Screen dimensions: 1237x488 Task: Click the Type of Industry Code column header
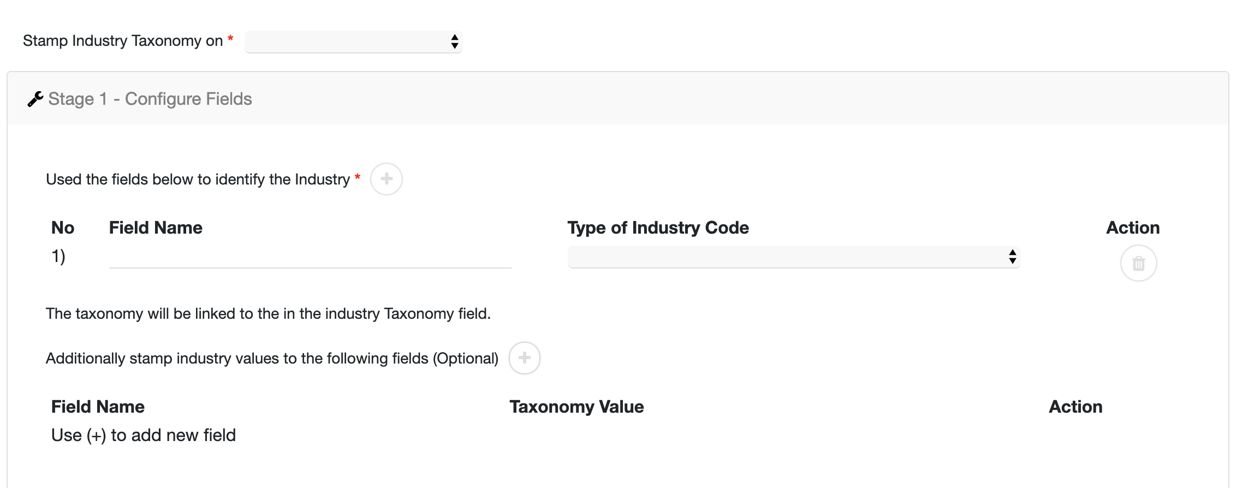coord(658,228)
